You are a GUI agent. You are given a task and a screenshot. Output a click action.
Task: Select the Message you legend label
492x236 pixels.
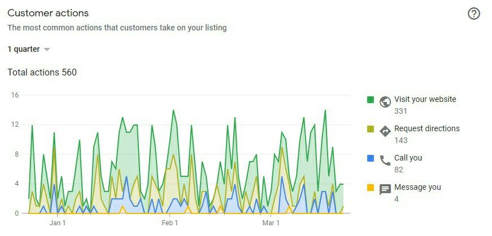pyautogui.click(x=417, y=187)
